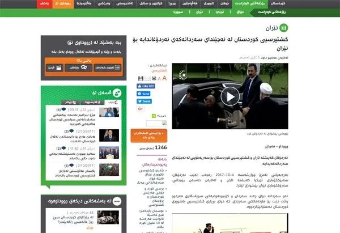The height and width of the screenshot is (233, 340).
Task: Click the print article icon
Action: (154, 78)
